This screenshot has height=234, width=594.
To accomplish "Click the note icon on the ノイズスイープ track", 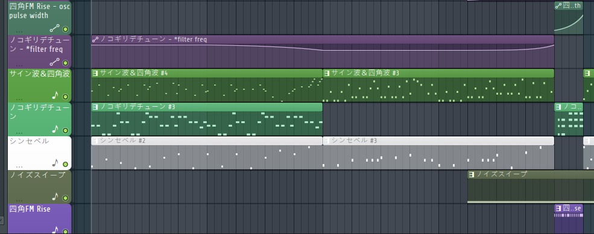I will pos(55,197).
